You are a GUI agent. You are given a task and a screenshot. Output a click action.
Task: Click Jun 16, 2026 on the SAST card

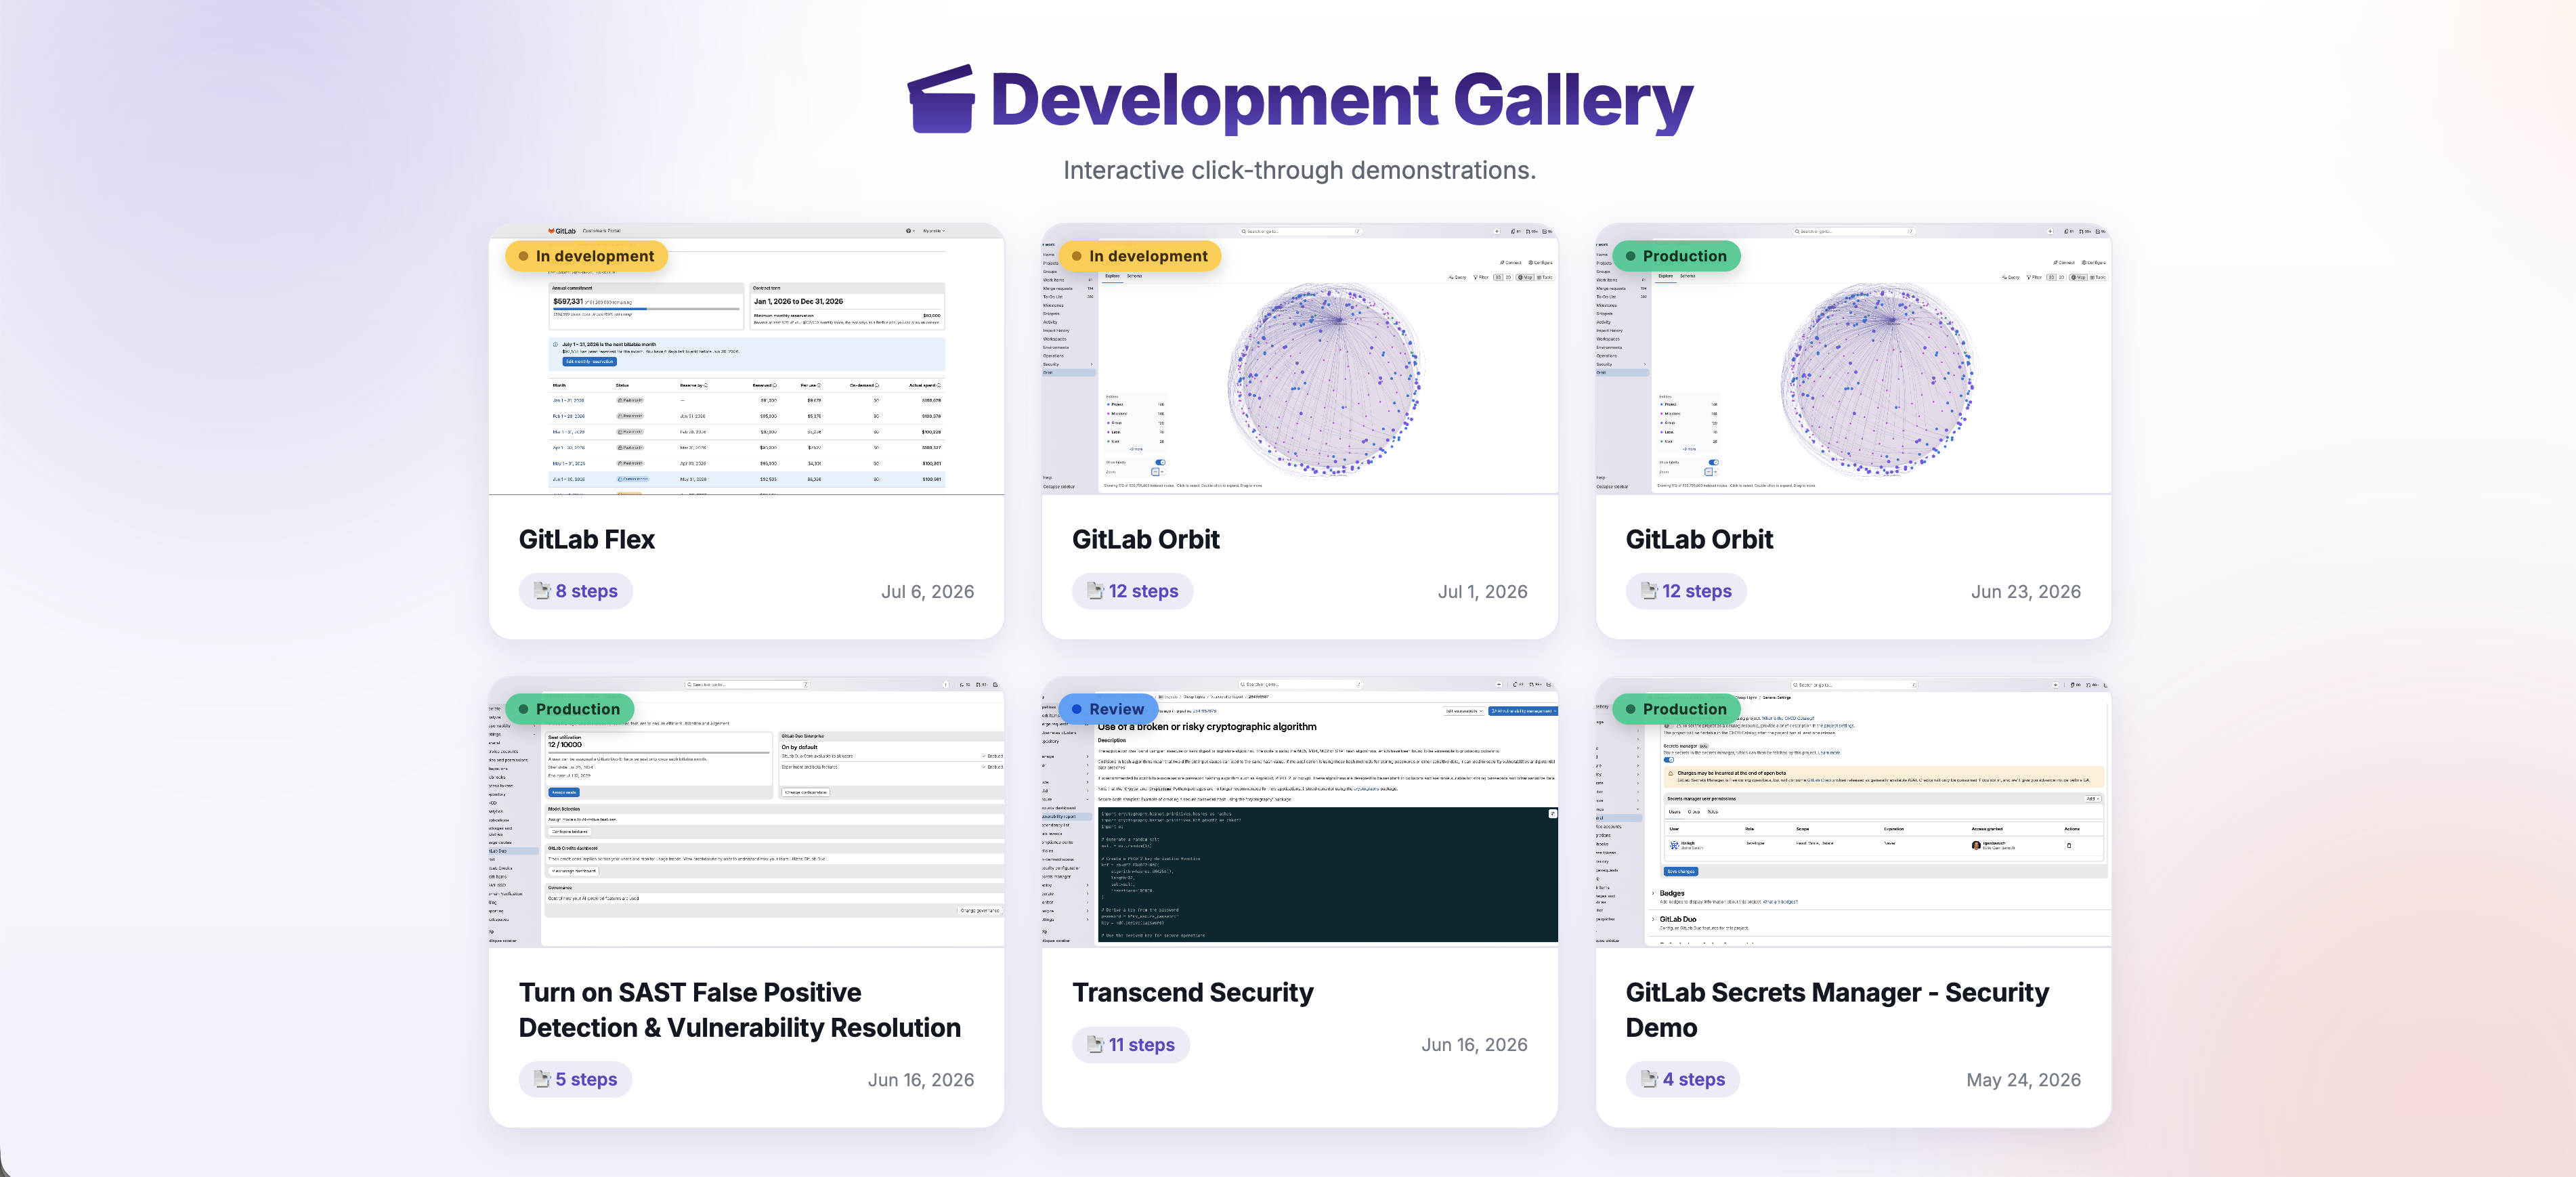[920, 1079]
